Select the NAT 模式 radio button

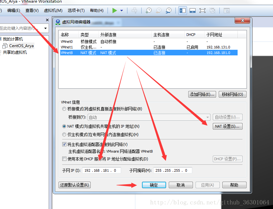tap(64, 126)
